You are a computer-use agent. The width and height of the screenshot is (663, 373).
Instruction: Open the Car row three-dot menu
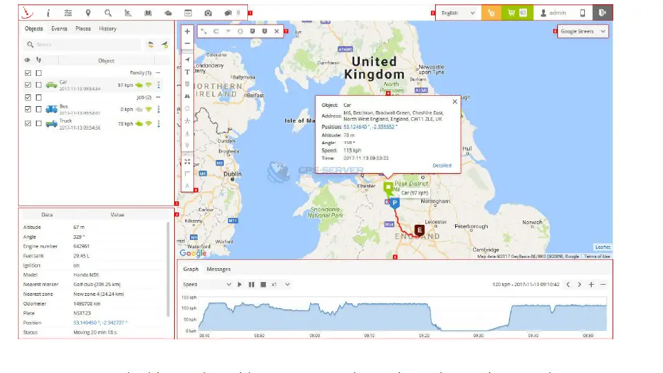(x=159, y=85)
